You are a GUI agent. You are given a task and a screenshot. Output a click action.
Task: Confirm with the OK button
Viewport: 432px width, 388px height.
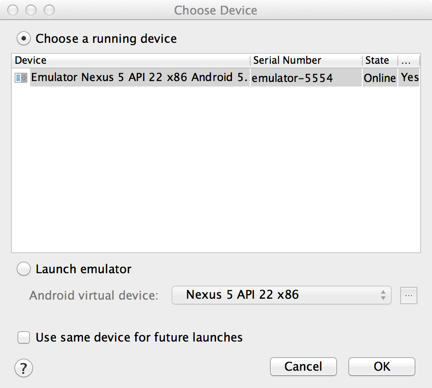[381, 367]
